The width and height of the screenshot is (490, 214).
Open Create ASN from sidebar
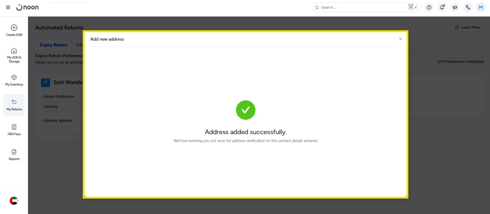click(x=14, y=31)
